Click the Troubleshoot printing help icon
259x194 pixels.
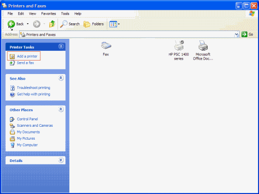pyautogui.click(x=12, y=88)
